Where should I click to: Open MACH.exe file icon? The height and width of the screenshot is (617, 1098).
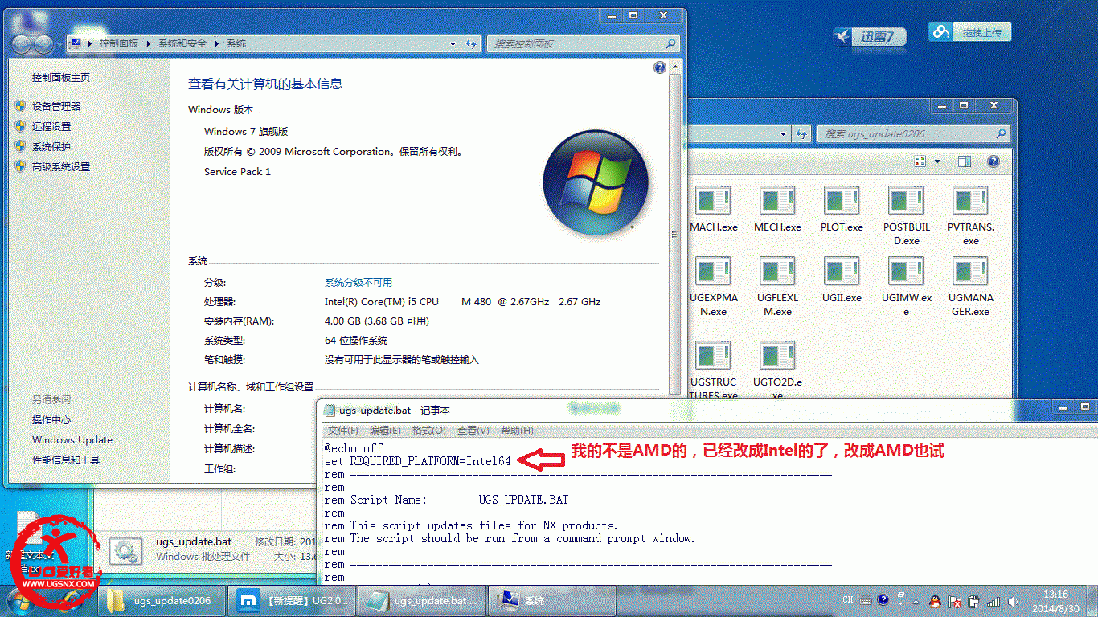pos(713,202)
